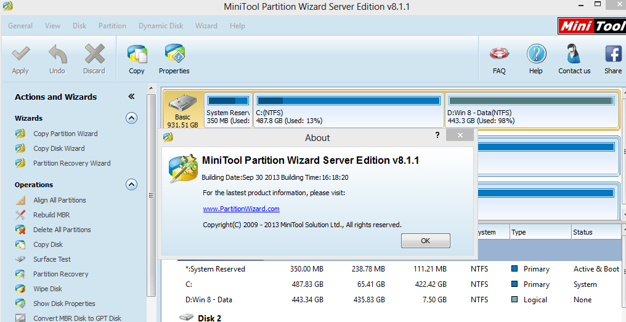Click the Logical type cell
Viewport: 626px width, 322px height.
[x=535, y=300]
